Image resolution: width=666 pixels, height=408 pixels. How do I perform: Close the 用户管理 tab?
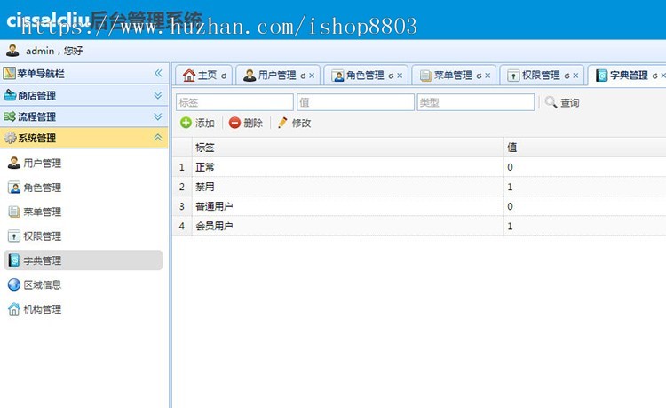312,76
